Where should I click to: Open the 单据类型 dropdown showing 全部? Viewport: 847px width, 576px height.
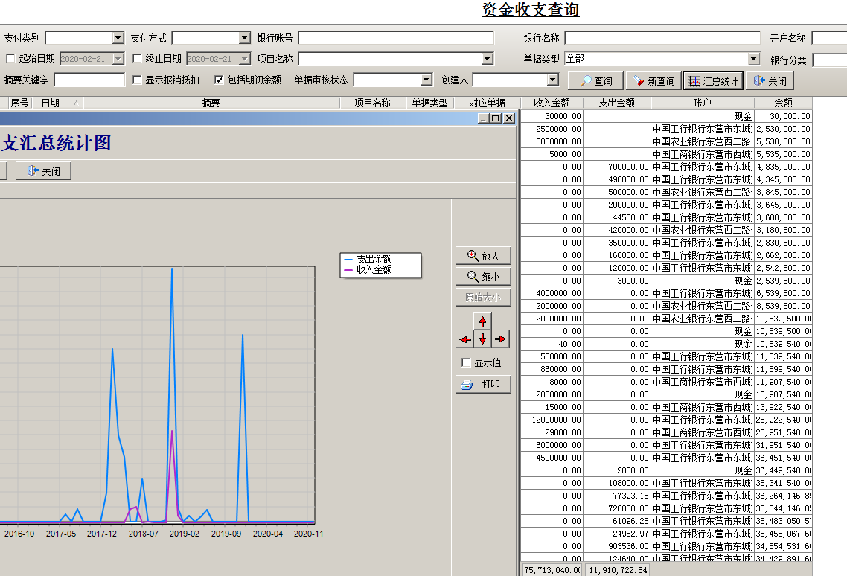click(x=753, y=59)
